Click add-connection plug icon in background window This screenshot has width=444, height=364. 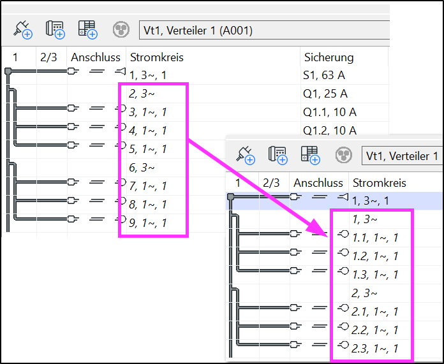[x=23, y=29]
